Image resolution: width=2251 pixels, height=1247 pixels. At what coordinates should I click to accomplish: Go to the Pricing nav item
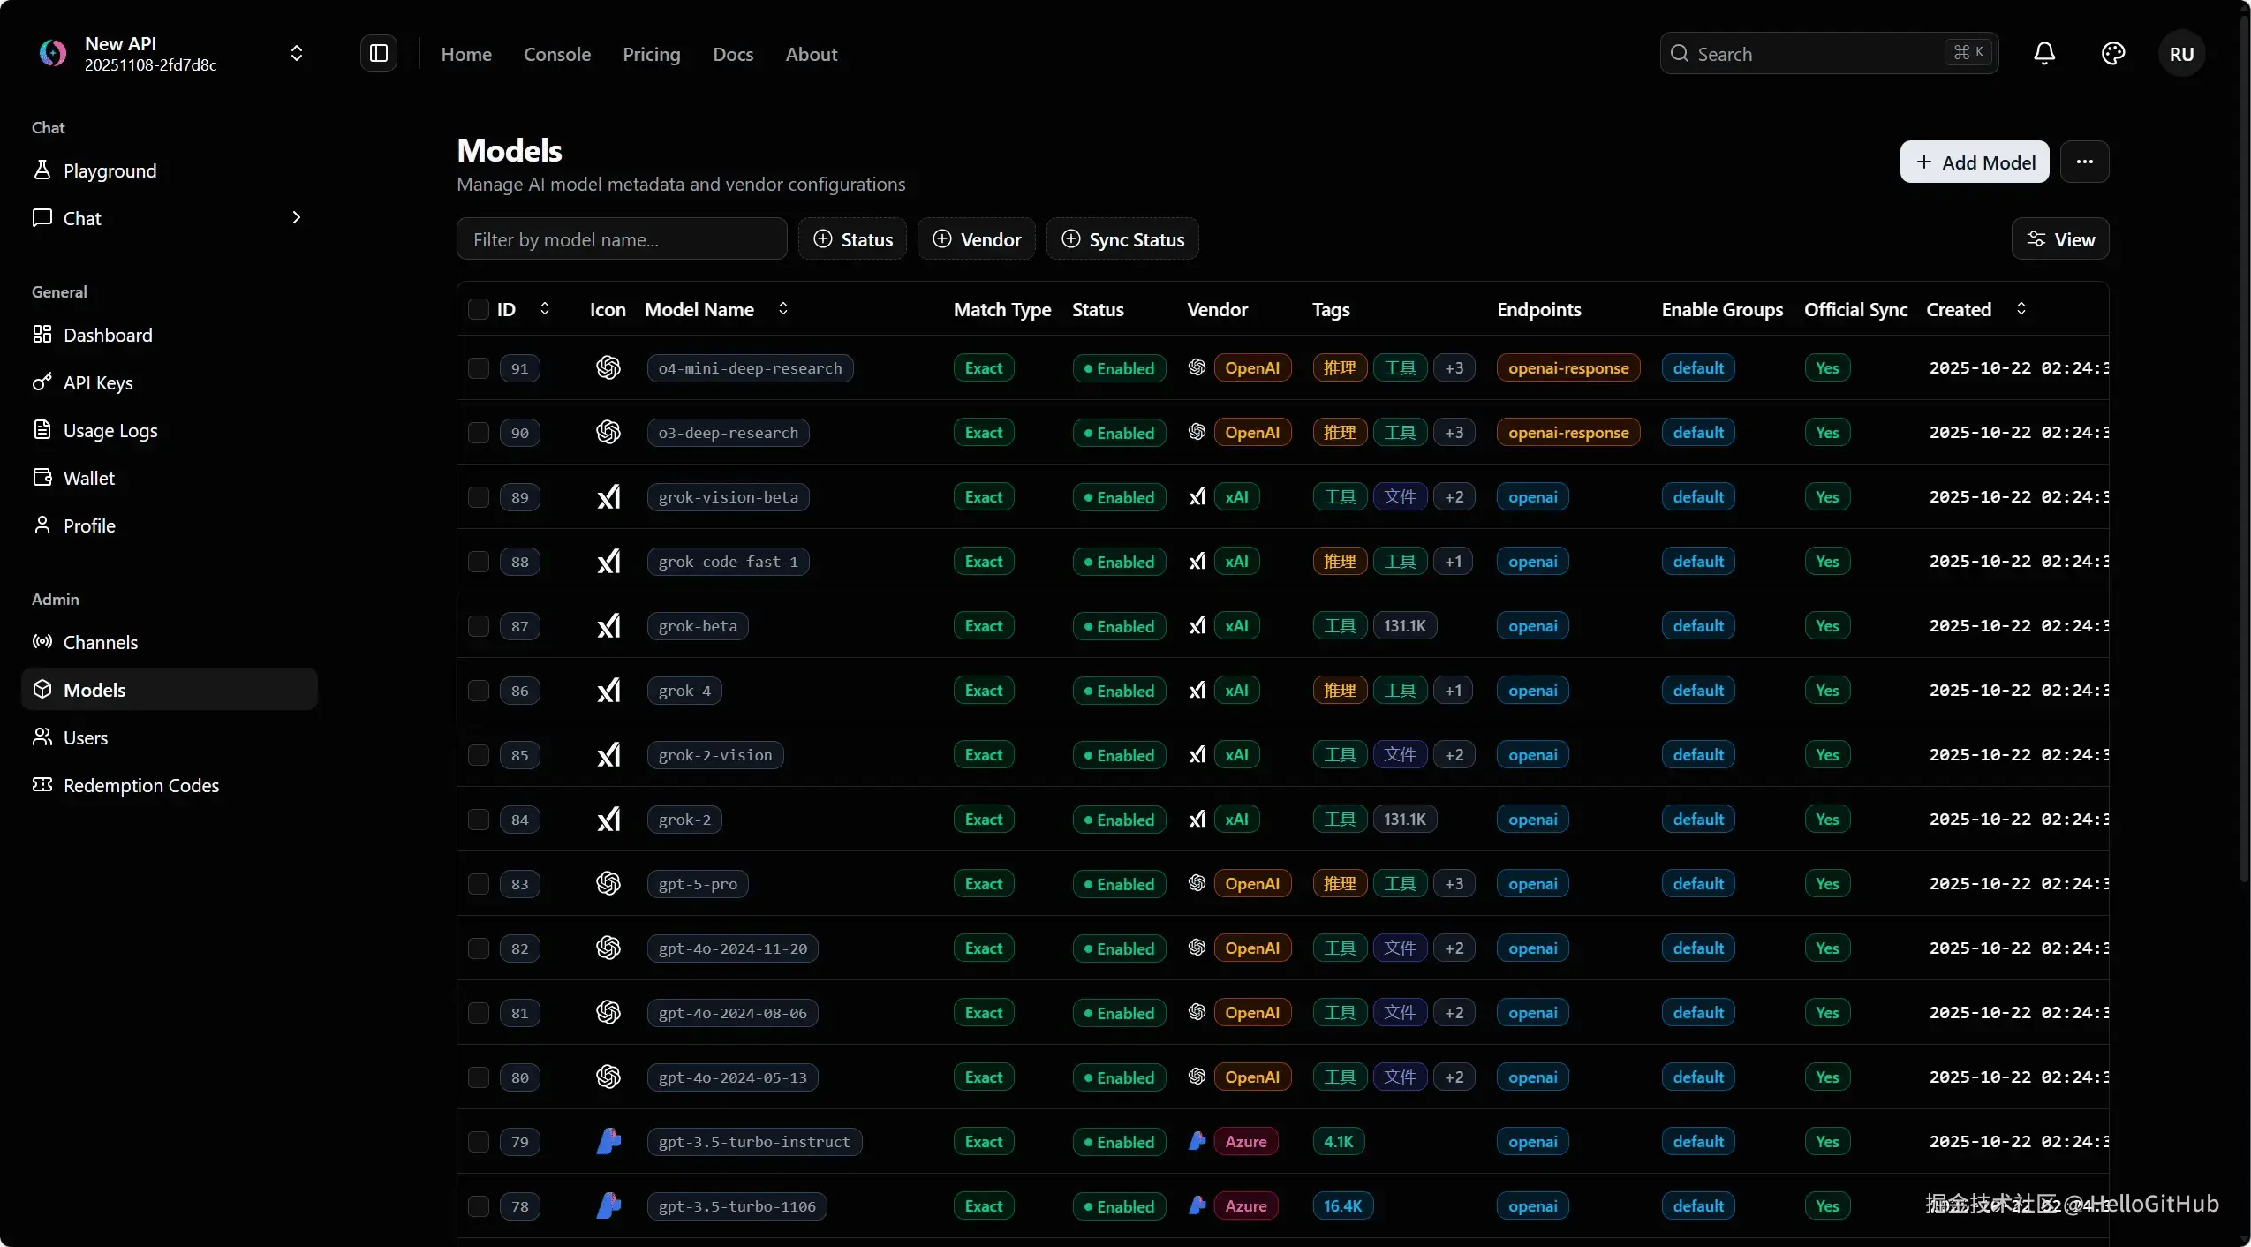[x=651, y=54]
